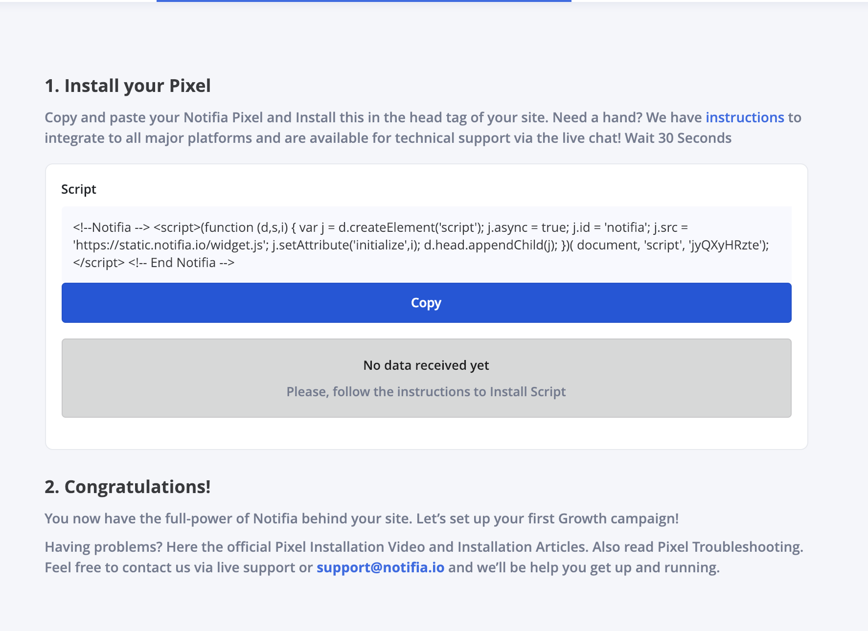Click the 'No data received yet' status text
Screen dimensions: 868x631
[x=426, y=365]
